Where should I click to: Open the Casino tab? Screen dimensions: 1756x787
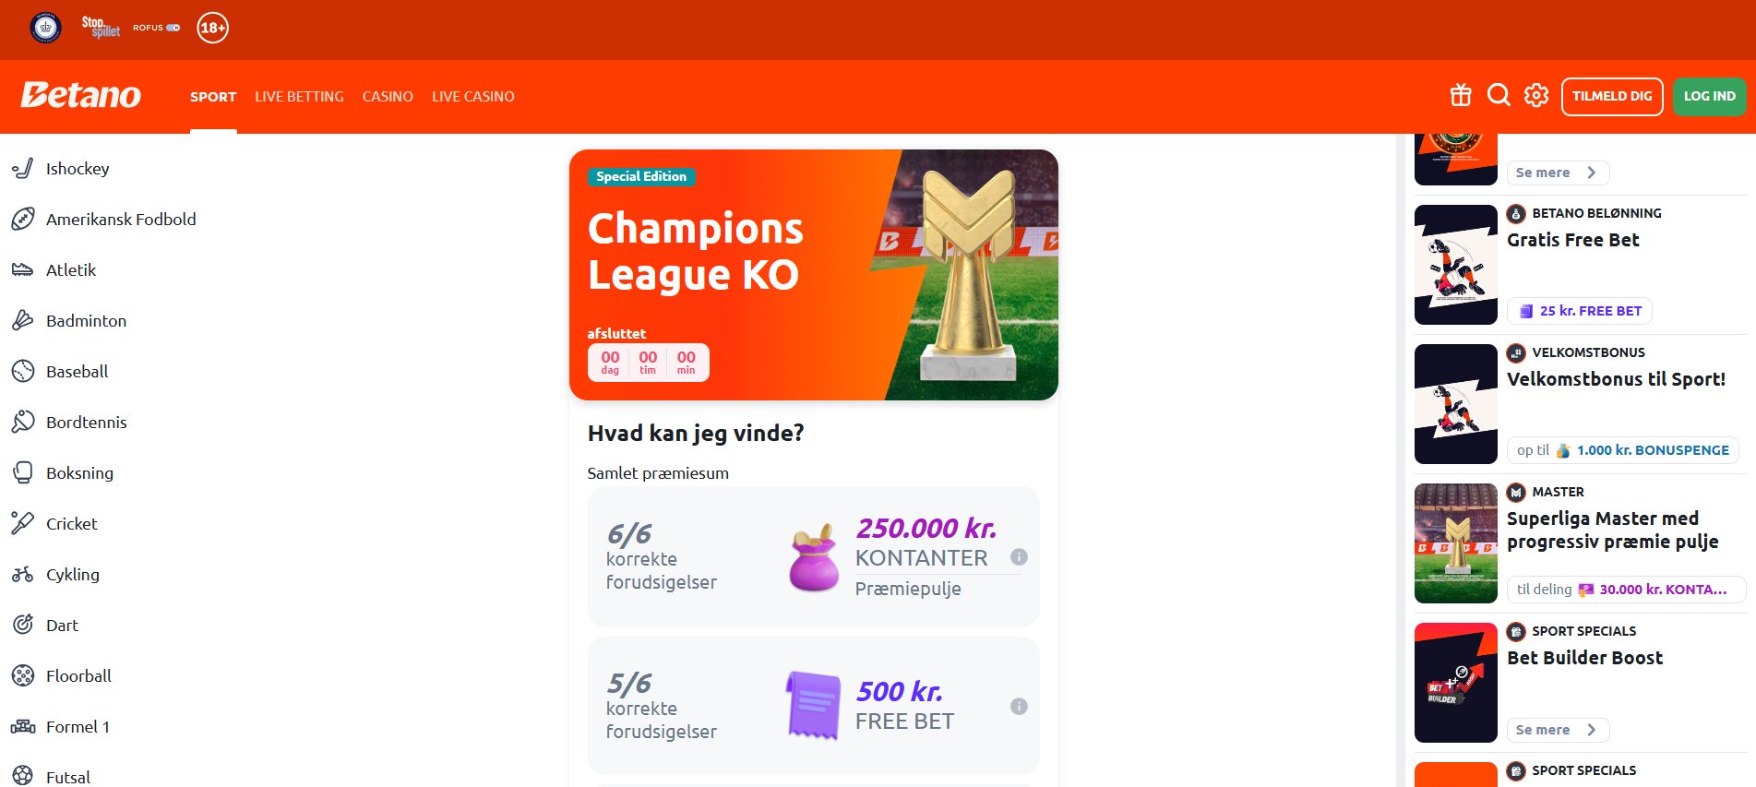[388, 97]
